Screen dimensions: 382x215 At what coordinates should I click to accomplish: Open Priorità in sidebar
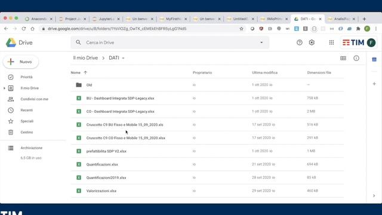(26, 77)
